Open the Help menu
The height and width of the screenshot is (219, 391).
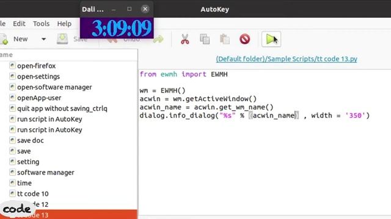(64, 24)
